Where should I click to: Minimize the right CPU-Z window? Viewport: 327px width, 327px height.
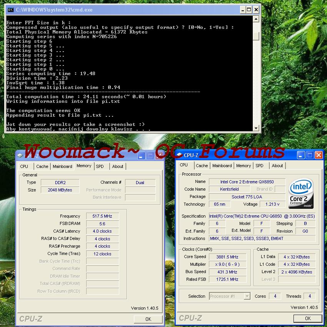301,155
